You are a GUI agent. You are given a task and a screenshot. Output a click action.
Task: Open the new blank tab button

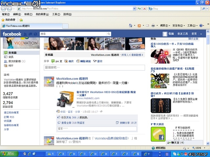[x=65, y=26]
